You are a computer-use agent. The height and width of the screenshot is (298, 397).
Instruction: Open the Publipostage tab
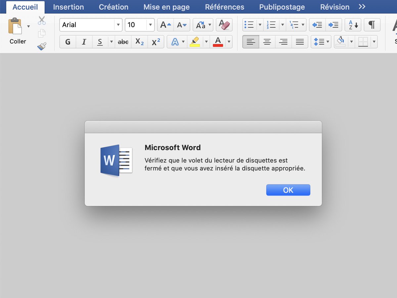pos(282,7)
